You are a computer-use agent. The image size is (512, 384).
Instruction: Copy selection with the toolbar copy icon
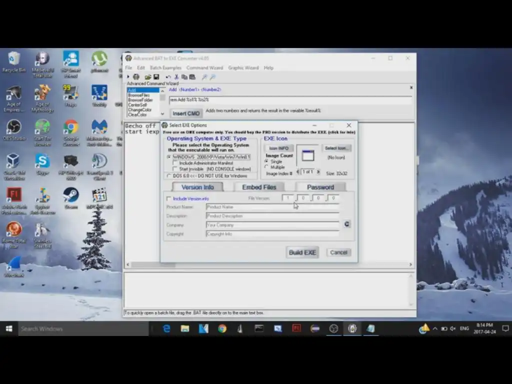point(184,76)
